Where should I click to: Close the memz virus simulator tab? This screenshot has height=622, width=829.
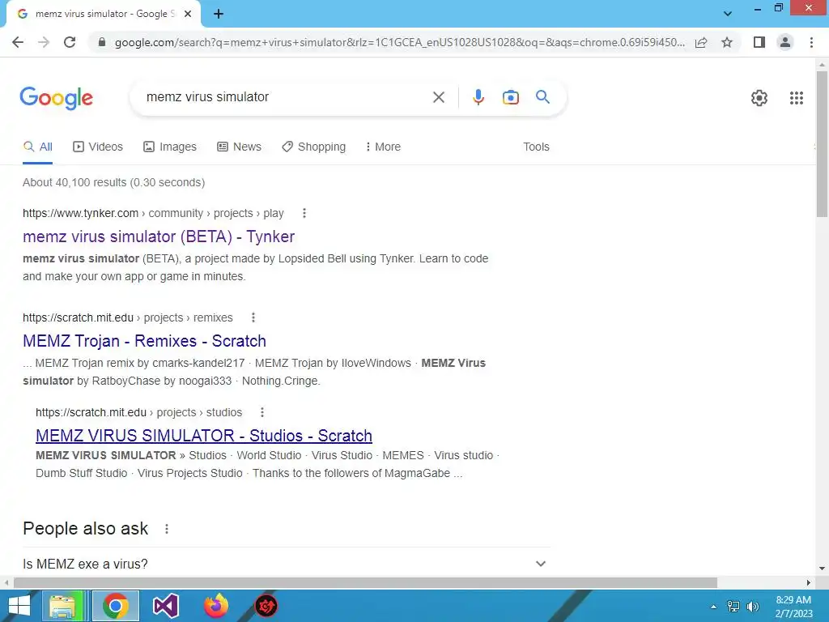click(x=188, y=15)
